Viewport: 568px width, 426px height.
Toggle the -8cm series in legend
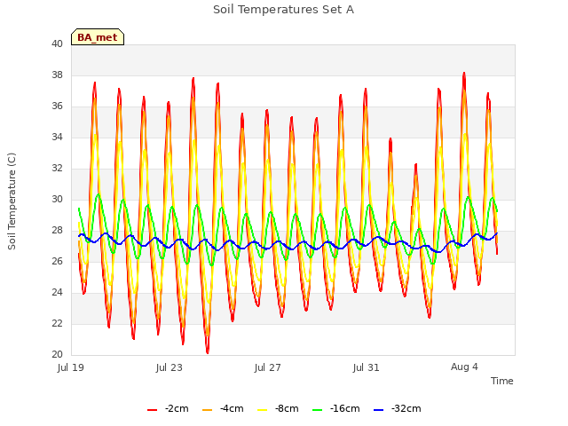(x=278, y=409)
